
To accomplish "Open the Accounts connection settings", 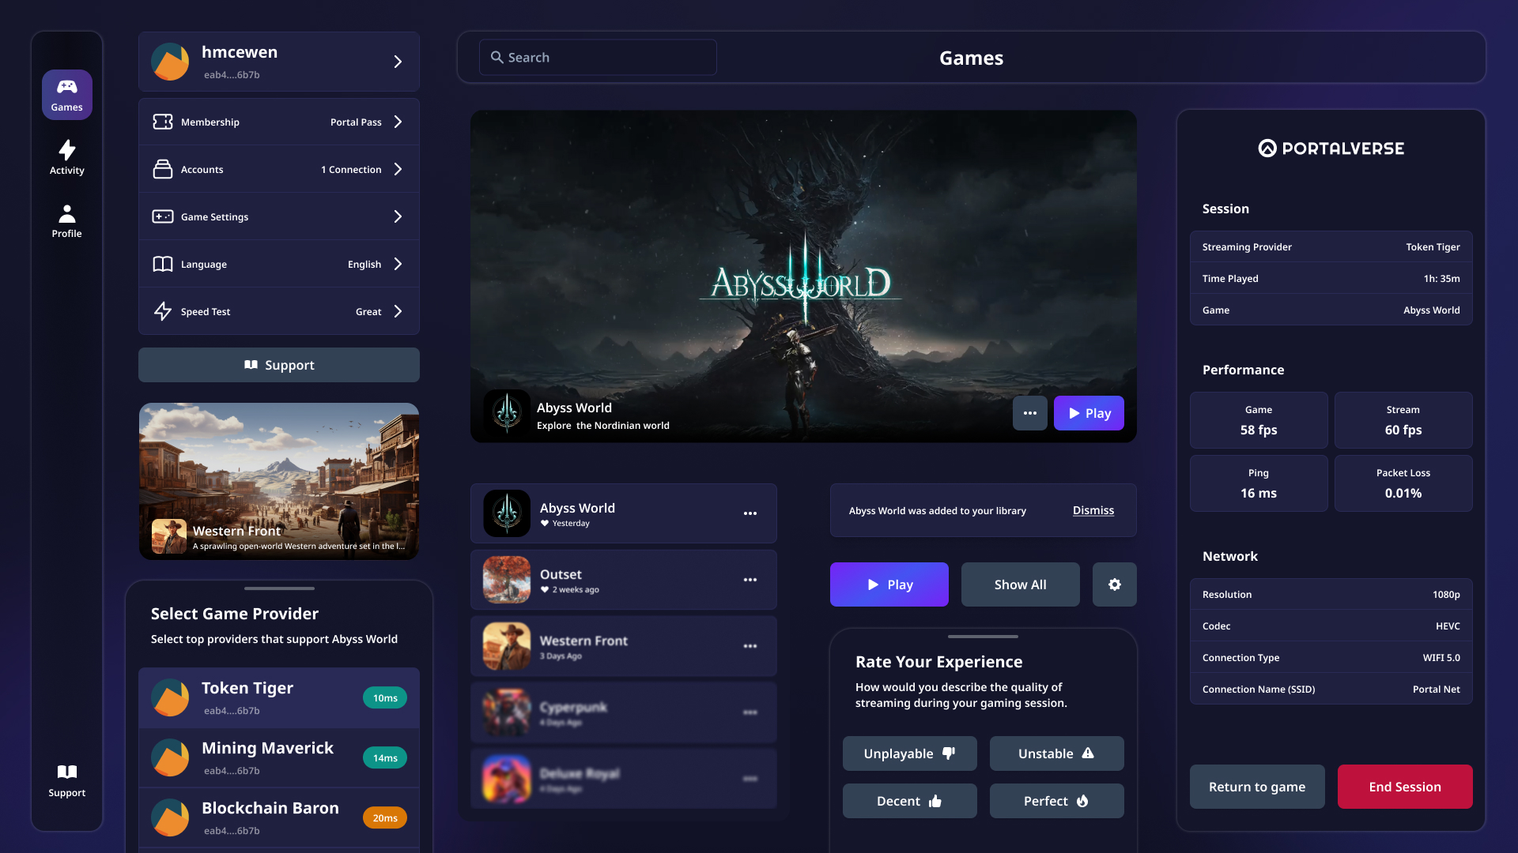I will [278, 169].
